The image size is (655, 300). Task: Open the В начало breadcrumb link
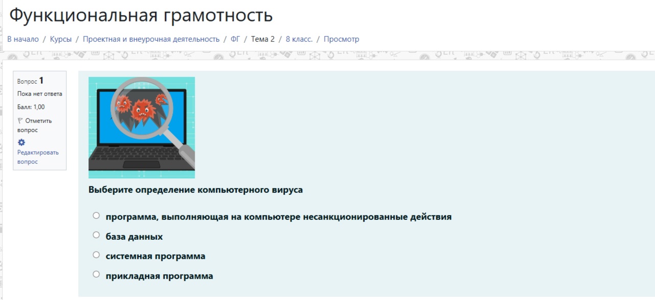click(x=23, y=39)
